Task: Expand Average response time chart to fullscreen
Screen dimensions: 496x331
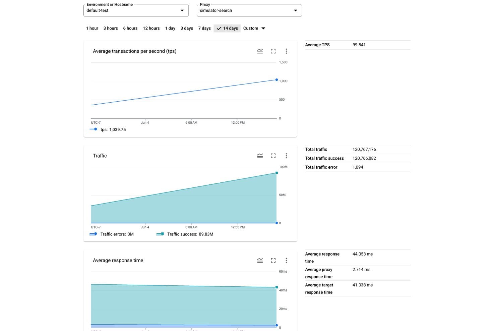Action: click(x=273, y=261)
